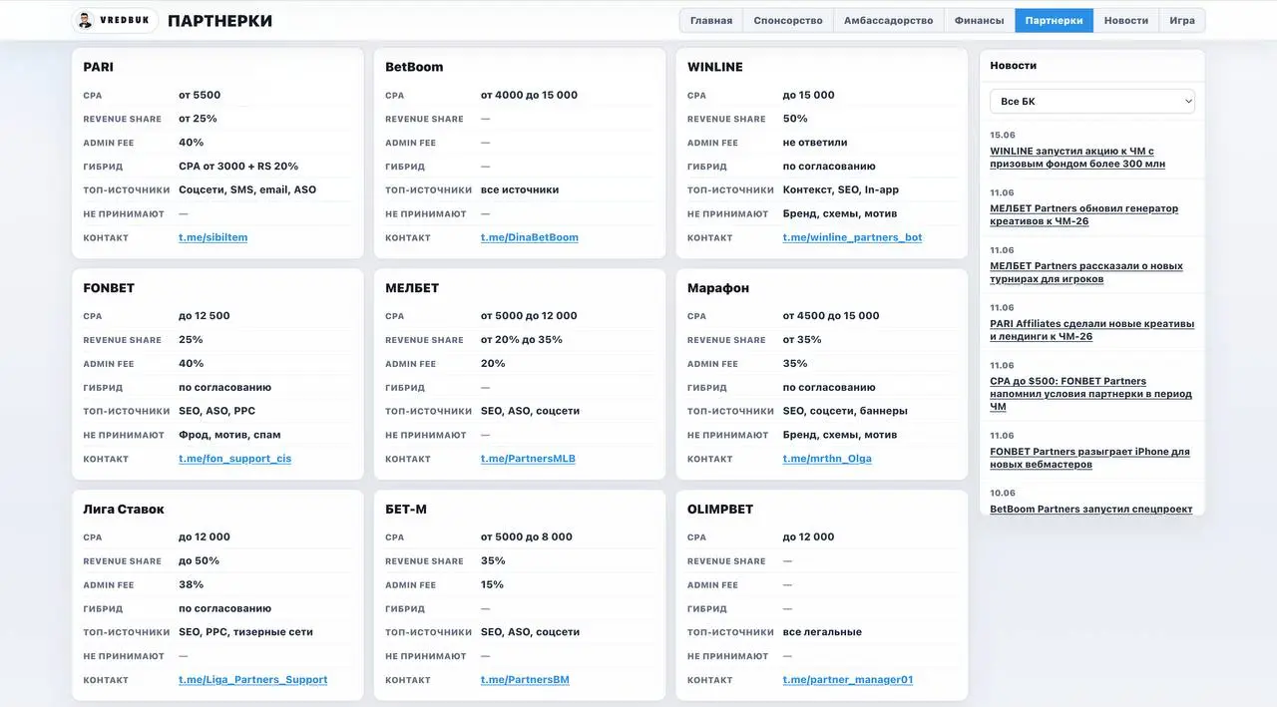
Task: Open the Новости tab
Action: (1125, 20)
